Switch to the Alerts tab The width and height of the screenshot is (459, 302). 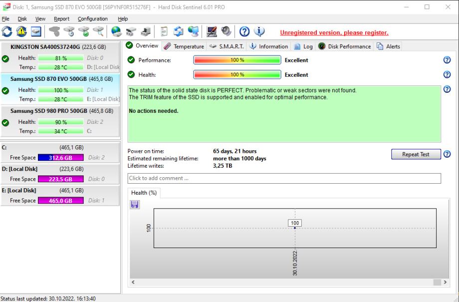[x=389, y=46]
